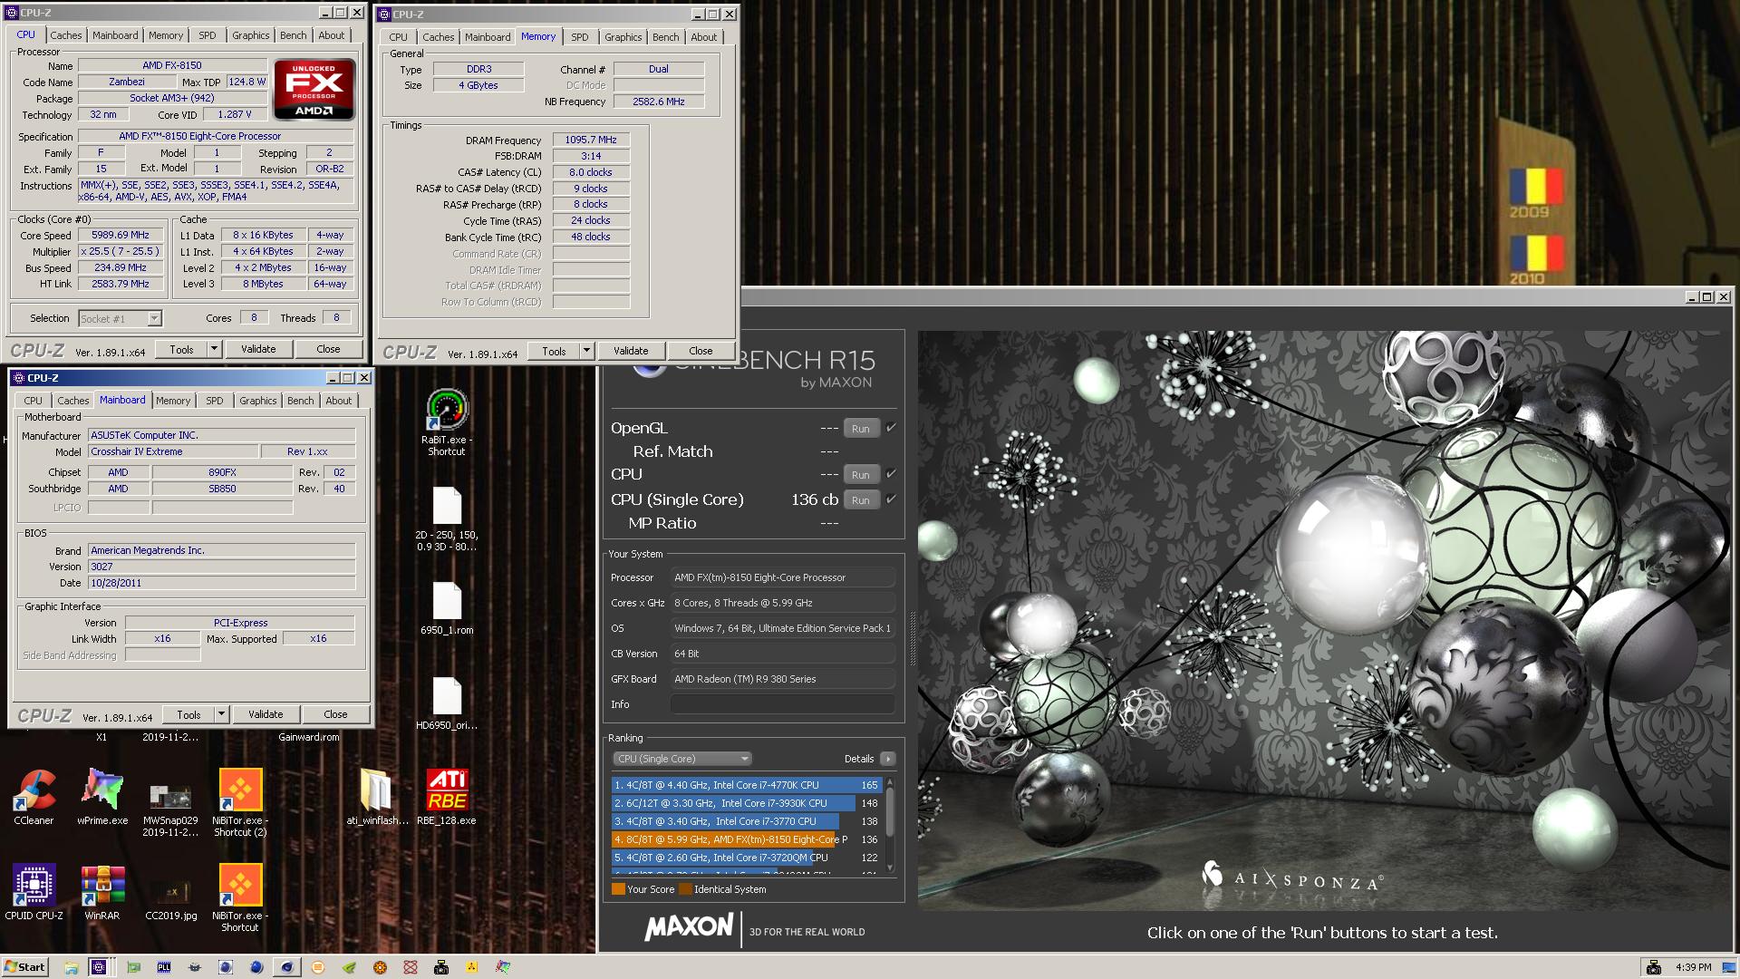The image size is (1740, 979).
Task: Expand the ranking Details arrow
Action: (x=887, y=759)
